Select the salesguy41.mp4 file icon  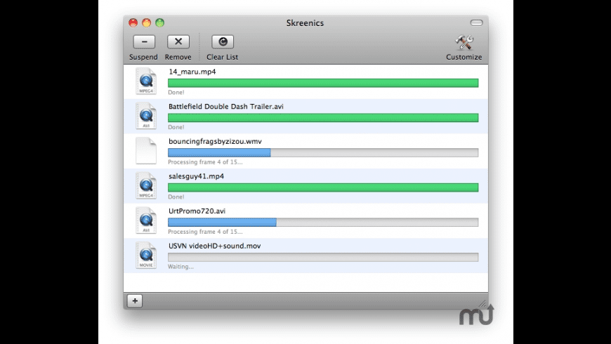tap(146, 185)
